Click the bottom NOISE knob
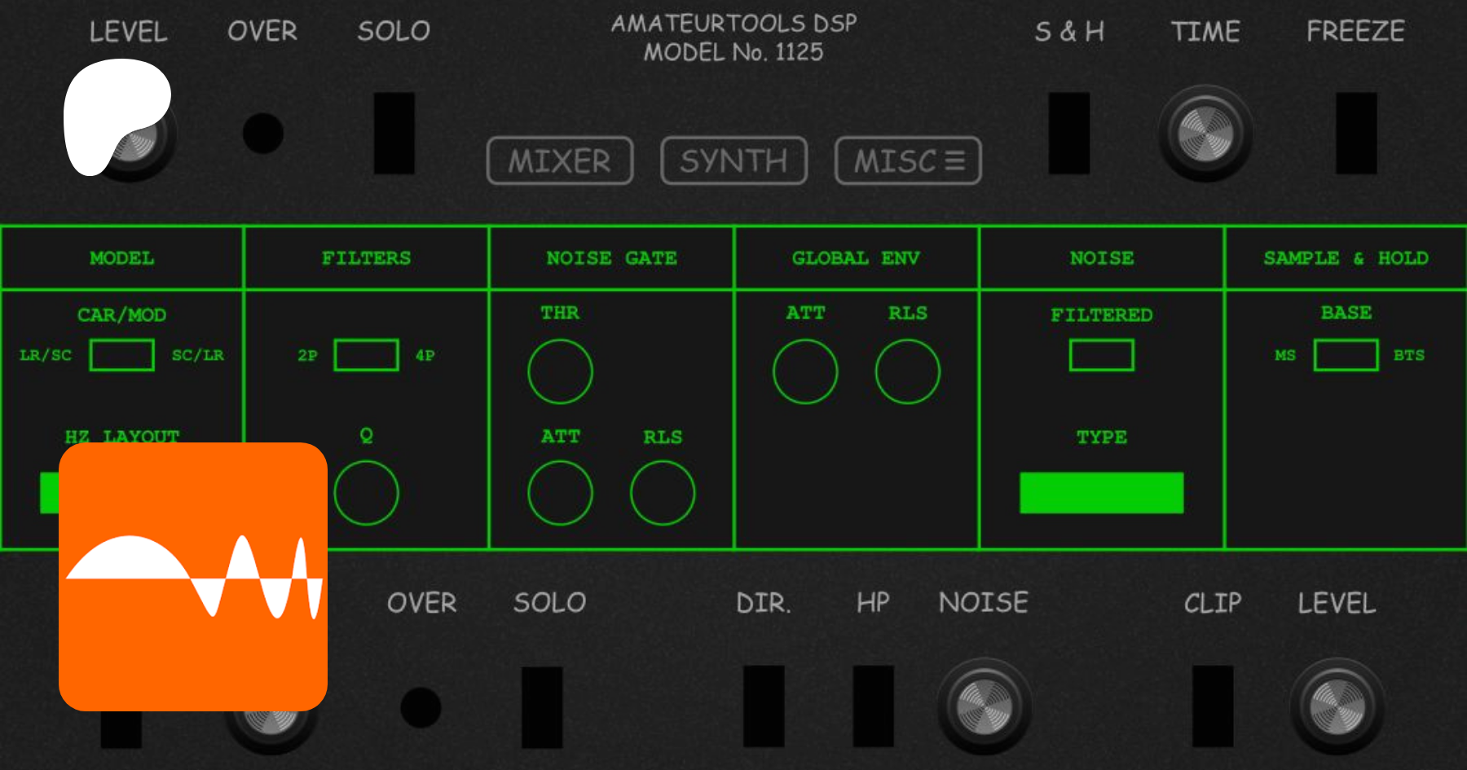 984,706
